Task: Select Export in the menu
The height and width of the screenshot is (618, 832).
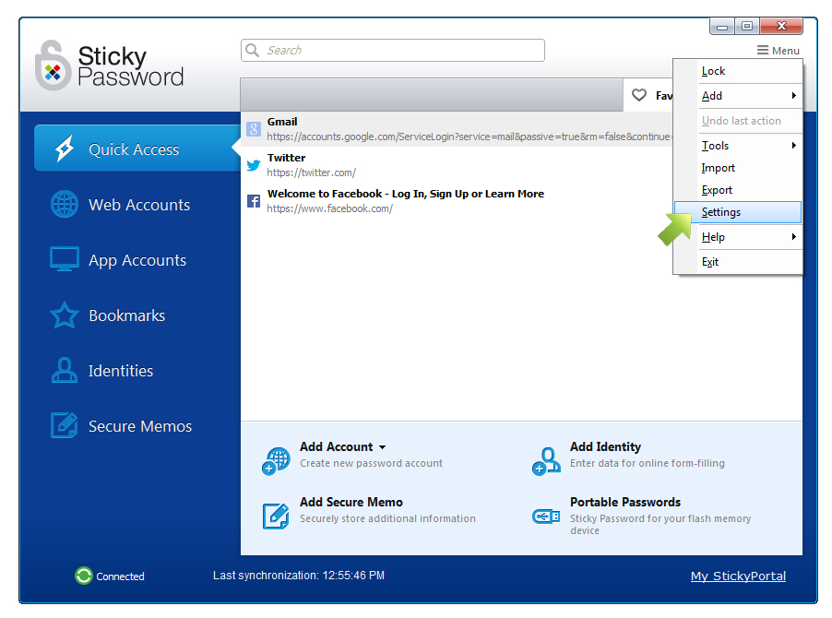Action: point(738,190)
